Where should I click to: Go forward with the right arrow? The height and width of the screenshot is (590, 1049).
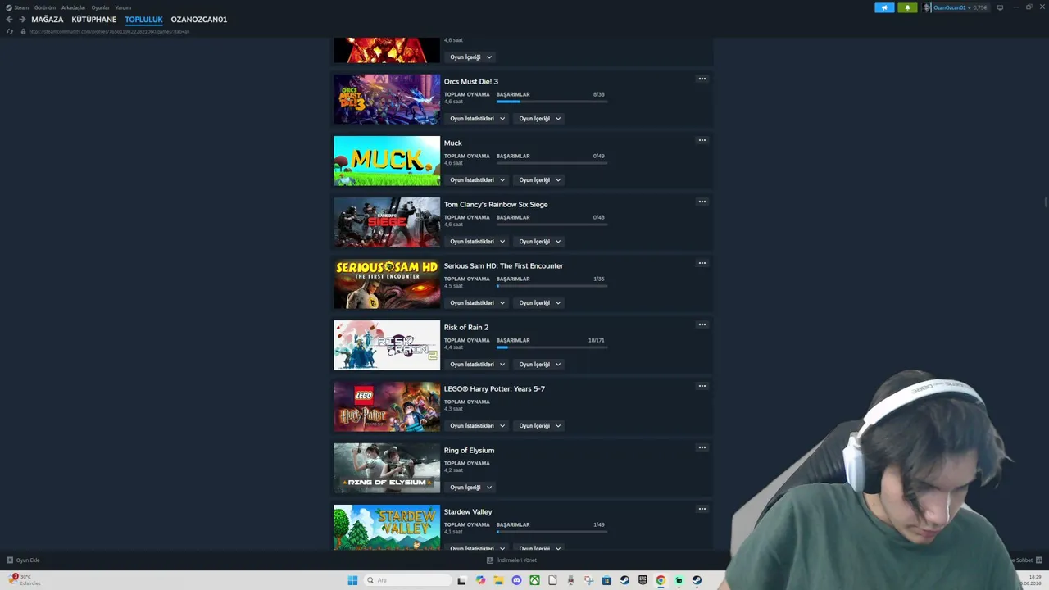[x=22, y=20]
